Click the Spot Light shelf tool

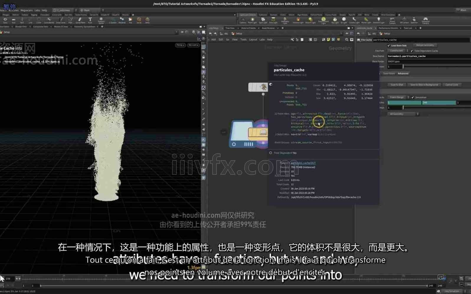263,20
